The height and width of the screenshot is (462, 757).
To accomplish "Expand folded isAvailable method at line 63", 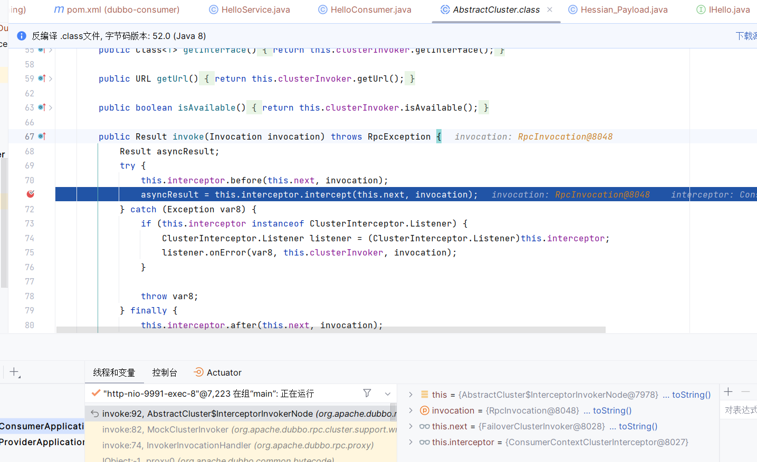I will (51, 107).
